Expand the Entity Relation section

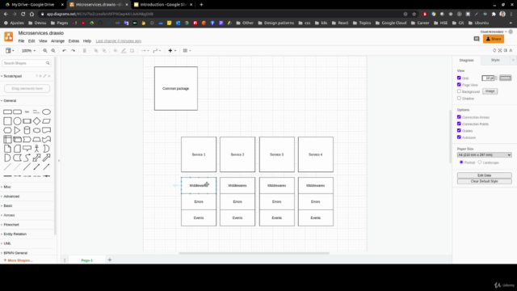point(15,234)
